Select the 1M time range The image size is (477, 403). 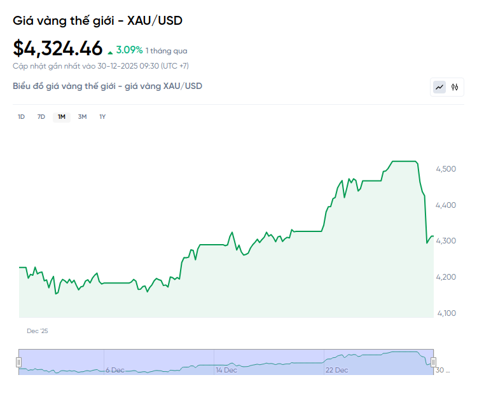62,117
